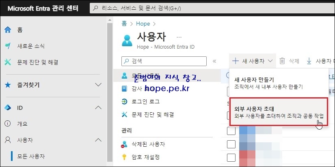Click the 삭제된 사용자 icon
Viewport: 335px width, 167px height.
pyautogui.click(x=124, y=144)
